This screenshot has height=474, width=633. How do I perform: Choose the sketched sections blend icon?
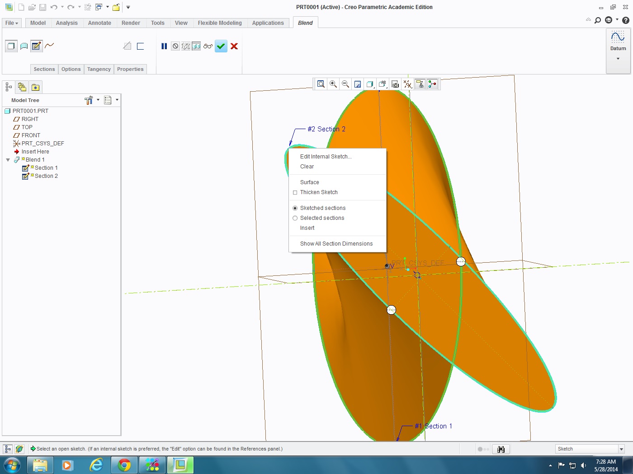click(x=37, y=46)
